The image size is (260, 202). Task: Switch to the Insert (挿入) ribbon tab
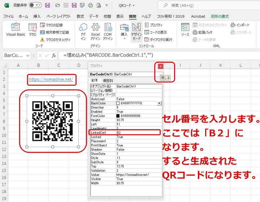[x=37, y=16]
